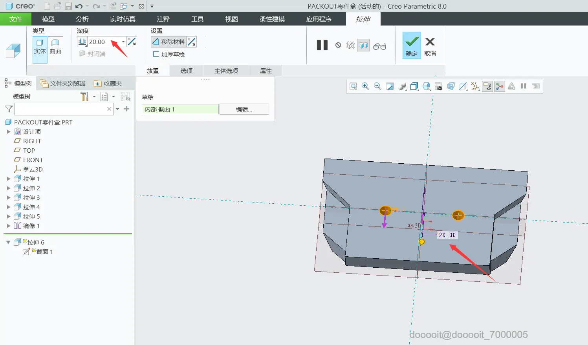Open the saved orientations icon
The image size is (588, 345).
click(x=427, y=86)
